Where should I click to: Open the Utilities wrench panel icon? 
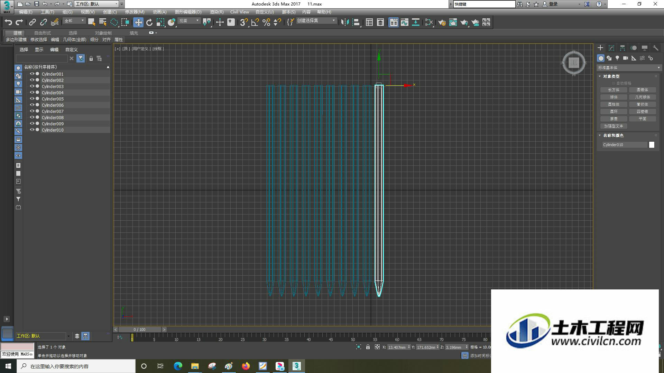pos(656,48)
